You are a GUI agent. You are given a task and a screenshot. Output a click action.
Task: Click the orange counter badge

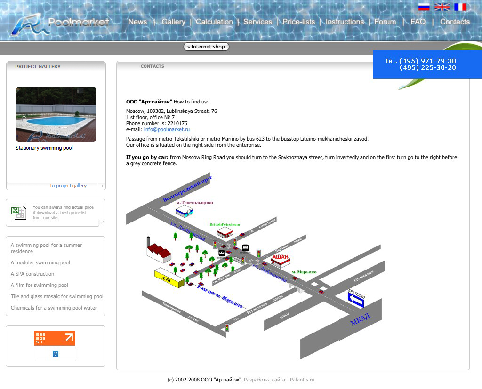[55, 338]
